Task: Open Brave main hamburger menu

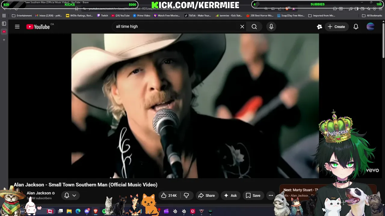Action: click(380, 9)
